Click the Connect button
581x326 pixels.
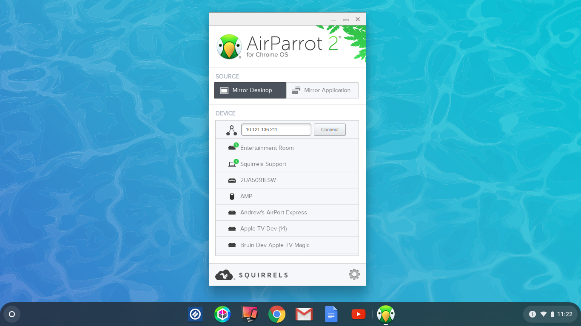(330, 130)
